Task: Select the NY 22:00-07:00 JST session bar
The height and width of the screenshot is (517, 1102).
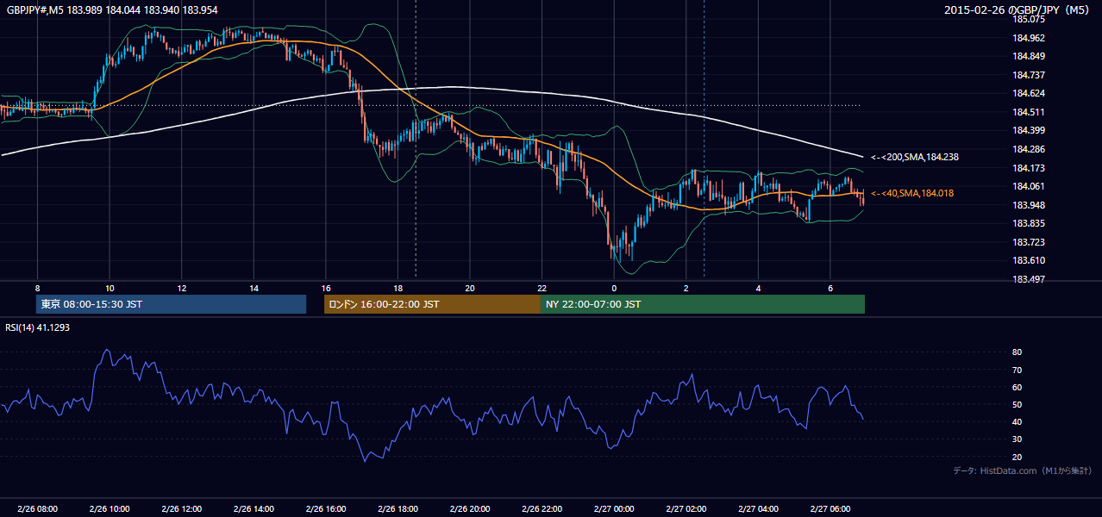Action: [x=703, y=304]
